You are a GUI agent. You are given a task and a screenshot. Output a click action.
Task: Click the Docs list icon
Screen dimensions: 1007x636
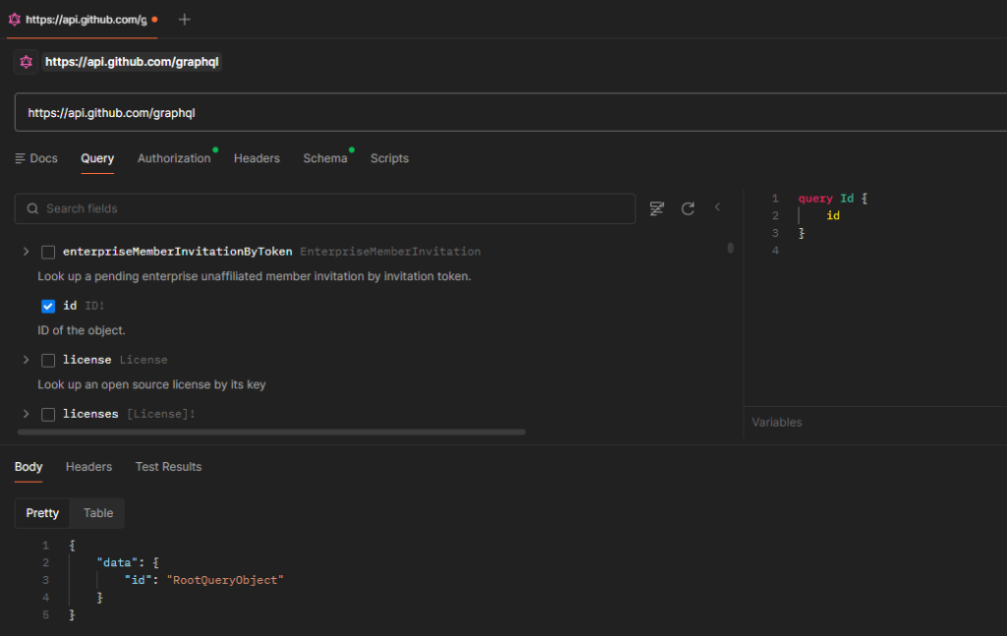click(20, 158)
